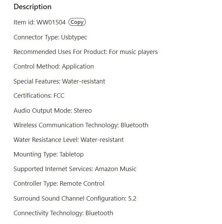Screen dimensions: 222x224
Task: Click the value 5.2
Action: [x=132, y=199]
